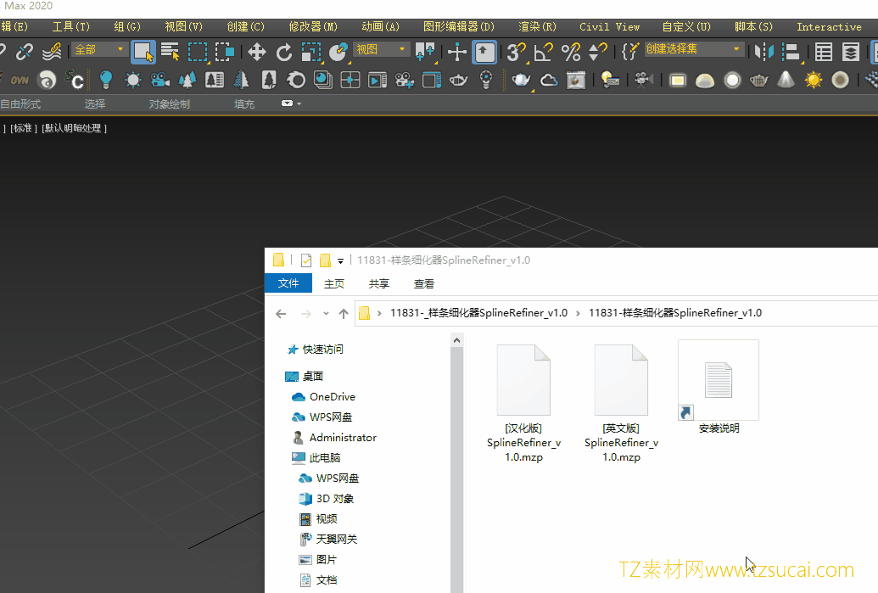
Task: Open the Layer Explorer icon
Action: (x=851, y=52)
